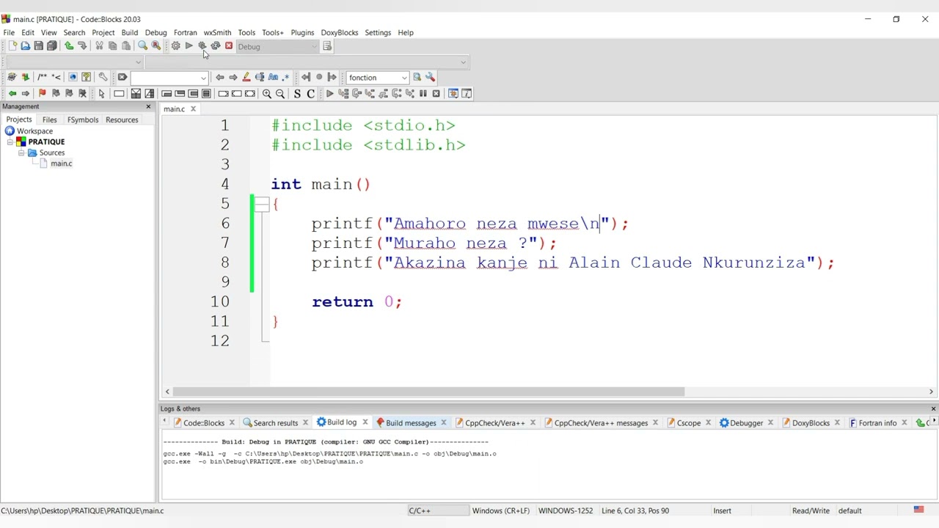Click the Zoom out magnifier icon

click(x=280, y=93)
